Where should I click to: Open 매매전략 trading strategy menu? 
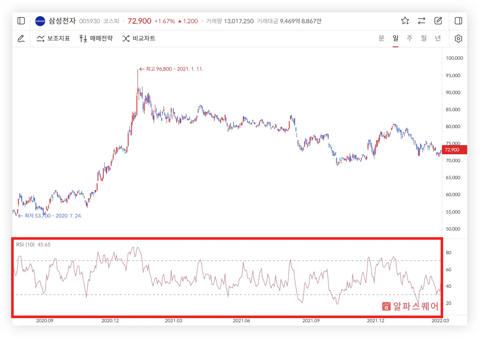click(96, 38)
